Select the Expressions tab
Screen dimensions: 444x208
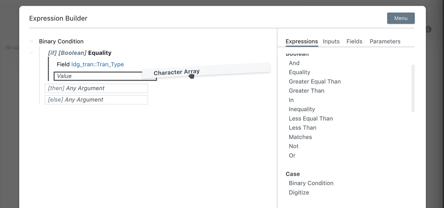pyautogui.click(x=302, y=41)
